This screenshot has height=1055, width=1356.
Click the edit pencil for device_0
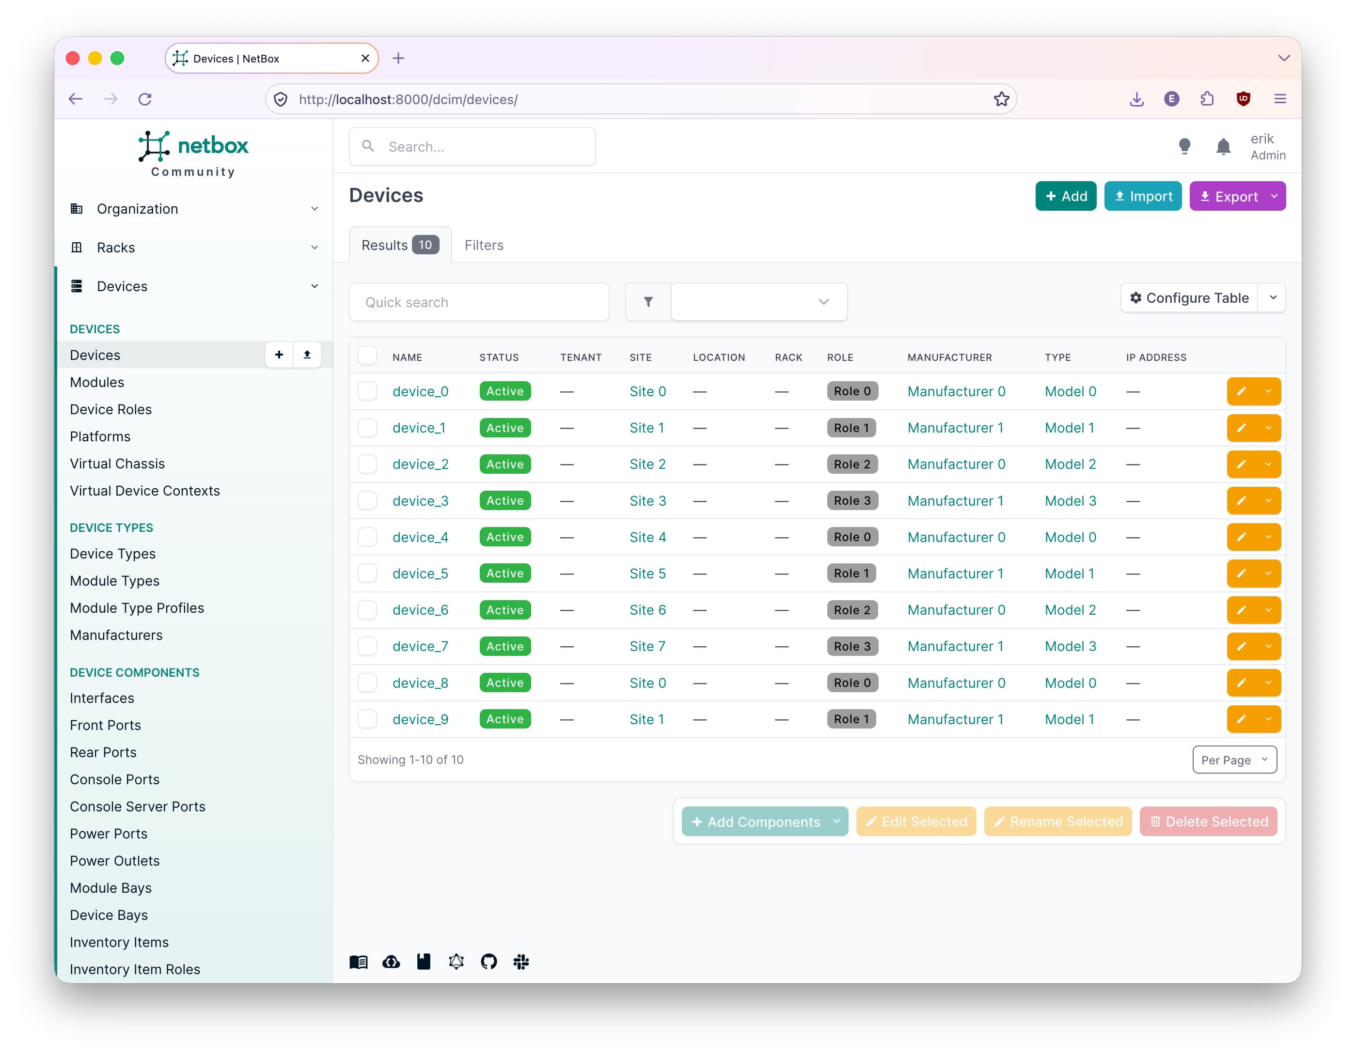[1241, 391]
